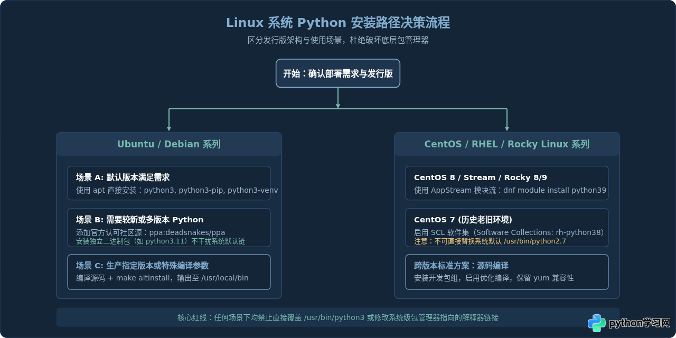Click the text '添加官方认可社区源：ppa:deadsnakes/ppa'
This screenshot has width=676, height=338.
click(x=151, y=232)
